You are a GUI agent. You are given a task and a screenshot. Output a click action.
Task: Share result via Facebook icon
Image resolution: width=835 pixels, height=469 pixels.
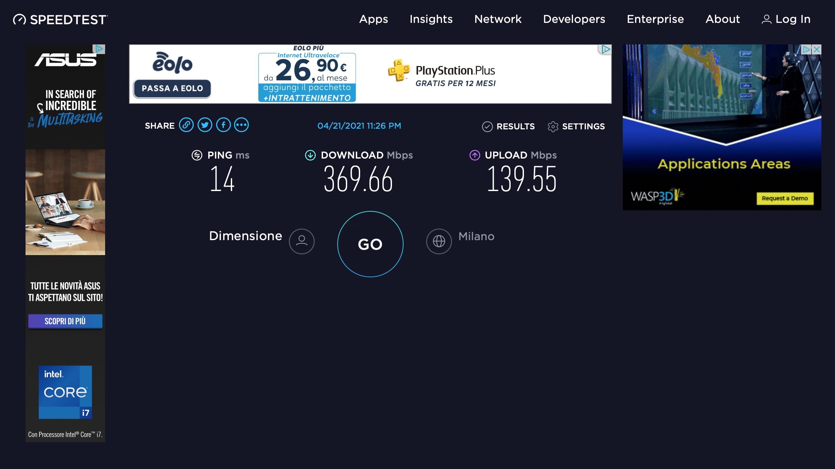pyautogui.click(x=223, y=125)
